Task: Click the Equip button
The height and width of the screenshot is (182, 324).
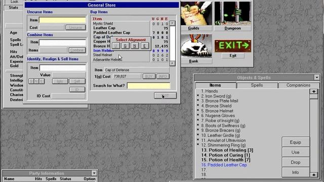Action: 296,142
